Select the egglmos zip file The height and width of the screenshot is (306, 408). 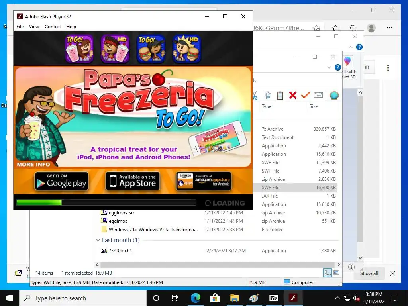(118, 221)
